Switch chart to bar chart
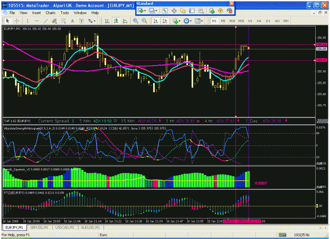This screenshot has width=330, height=239. (107, 21)
